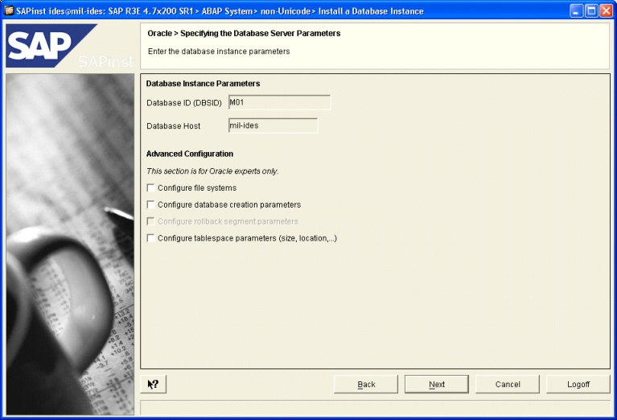Check Configure database creation parameters
Screen dimensions: 617x420
click(150, 205)
